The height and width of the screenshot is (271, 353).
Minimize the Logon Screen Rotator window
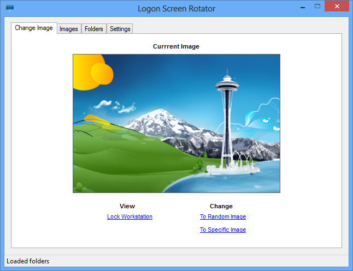303,7
